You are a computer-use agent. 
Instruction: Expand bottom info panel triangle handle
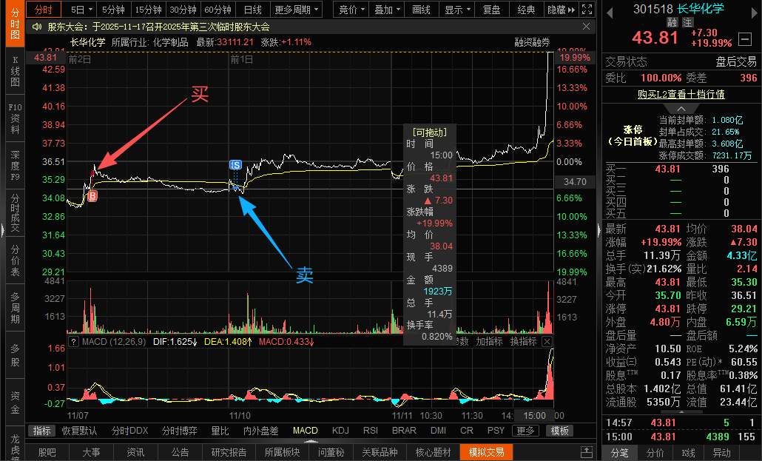(311, 442)
